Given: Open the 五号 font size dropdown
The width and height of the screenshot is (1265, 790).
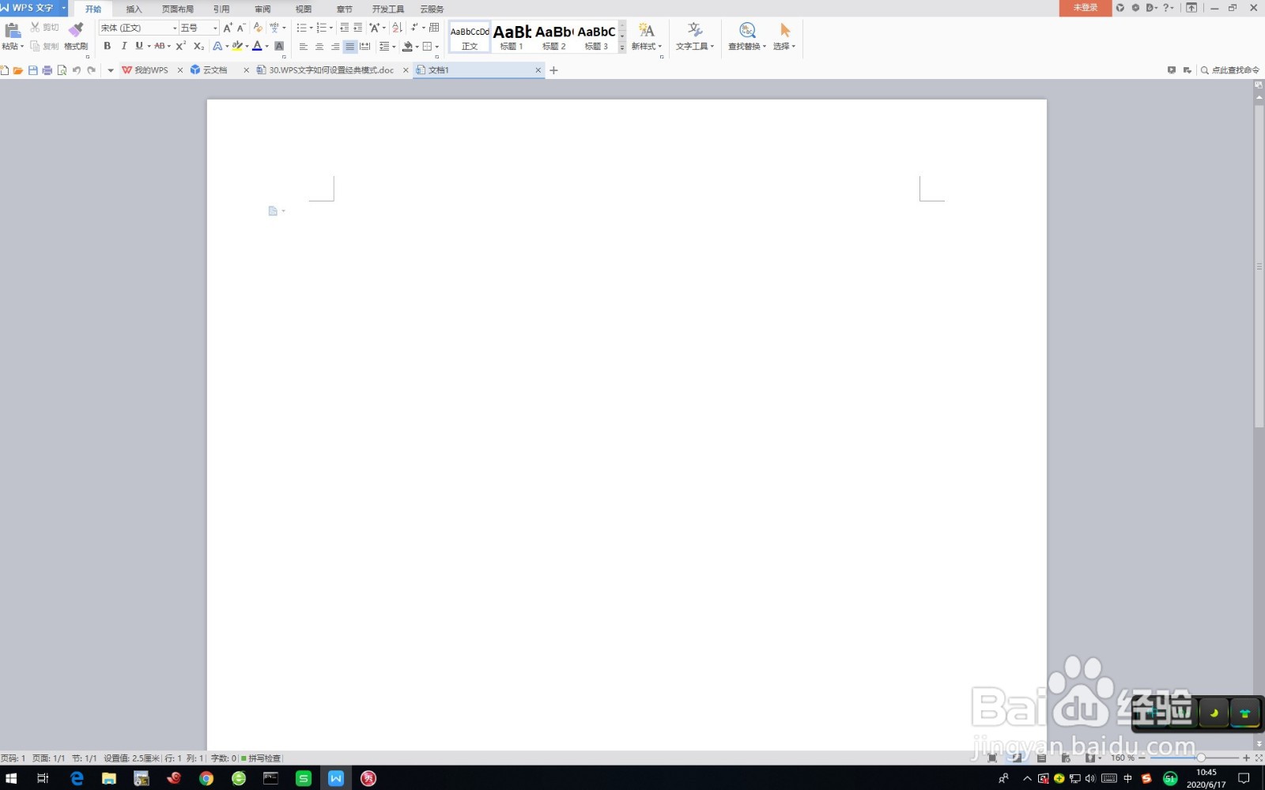Looking at the screenshot, I should tap(212, 27).
